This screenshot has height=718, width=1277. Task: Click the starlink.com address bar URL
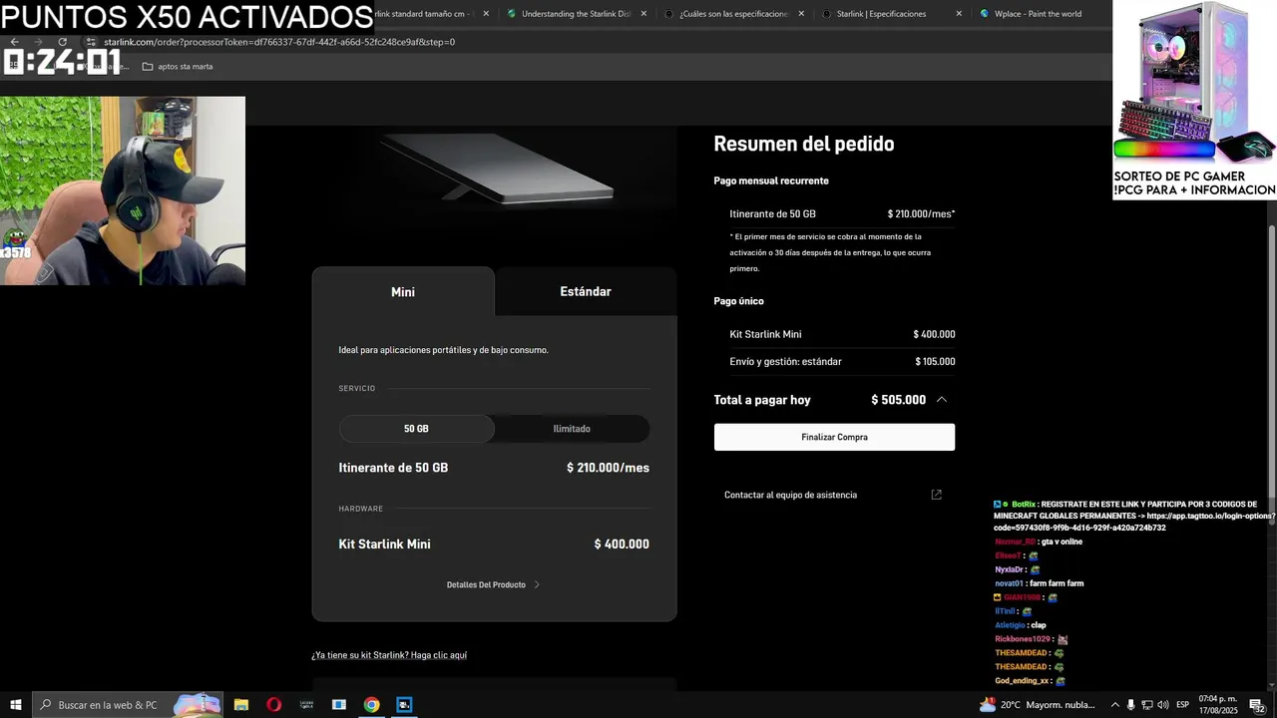(x=279, y=42)
